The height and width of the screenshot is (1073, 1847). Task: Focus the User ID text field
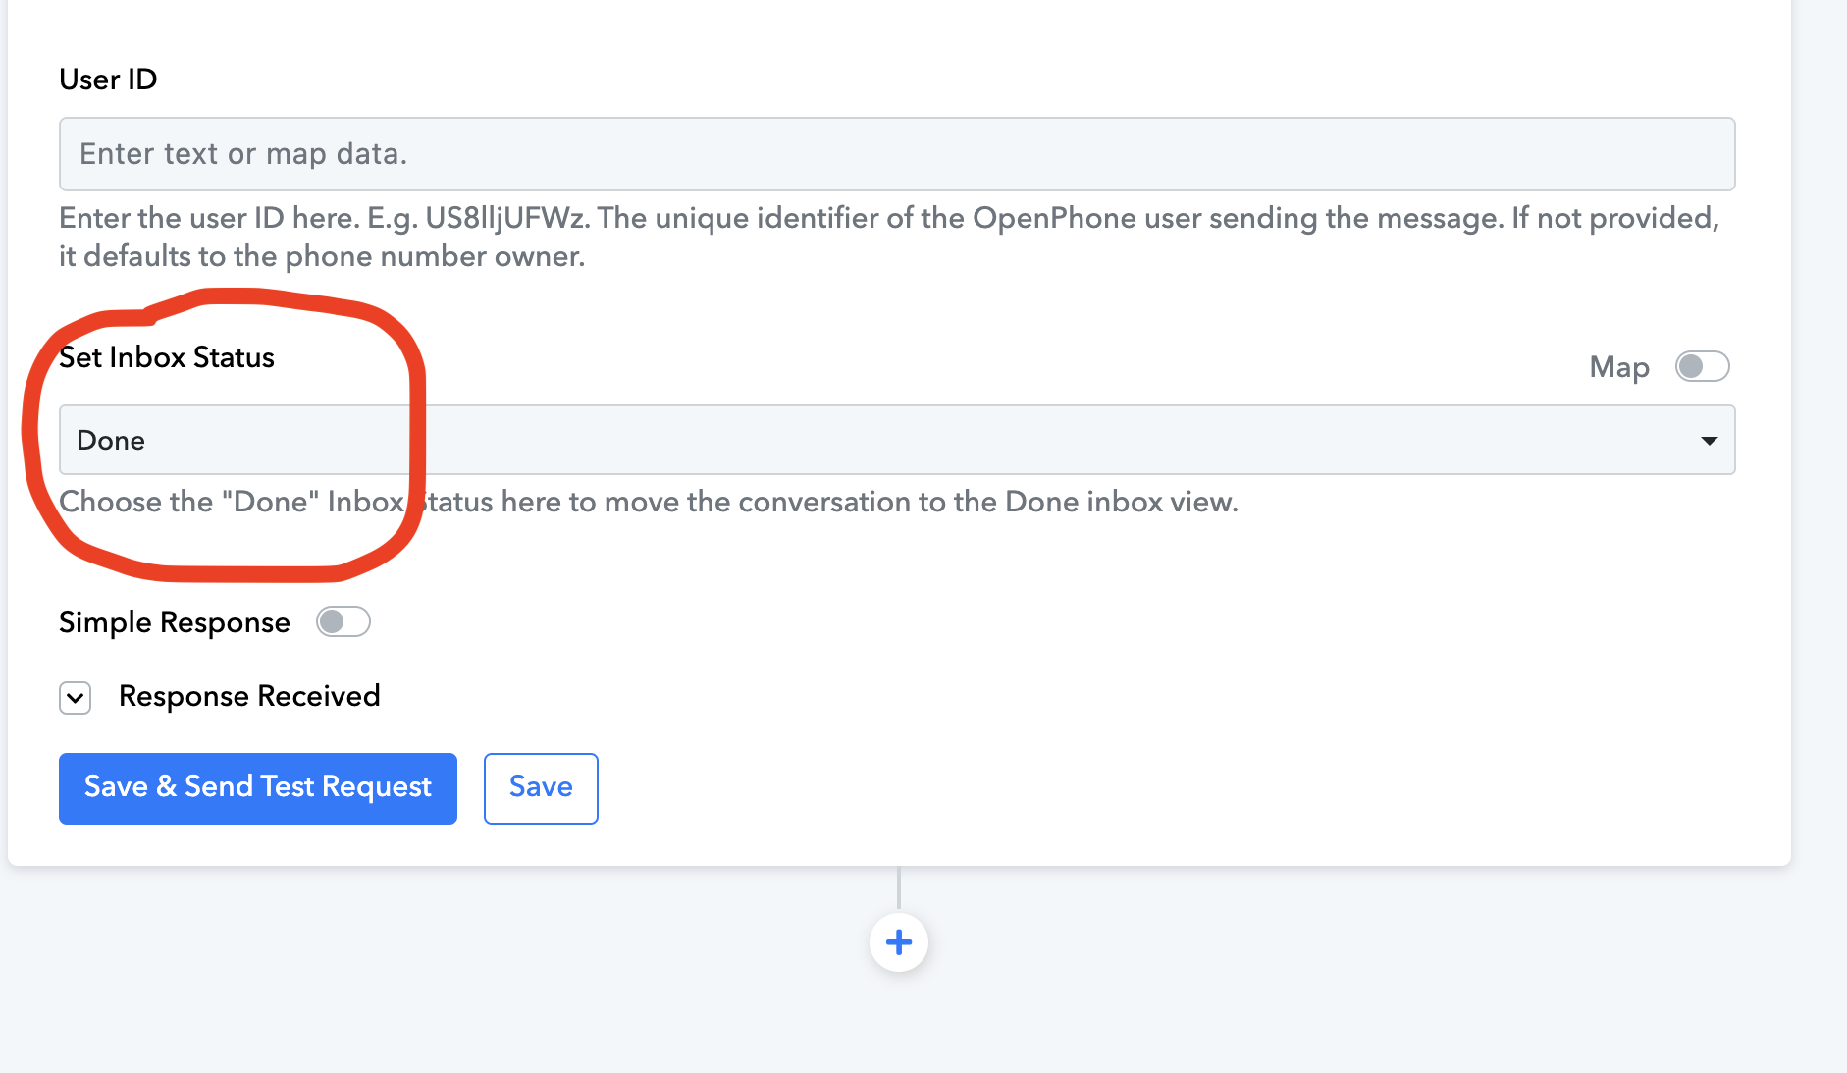[x=896, y=154]
